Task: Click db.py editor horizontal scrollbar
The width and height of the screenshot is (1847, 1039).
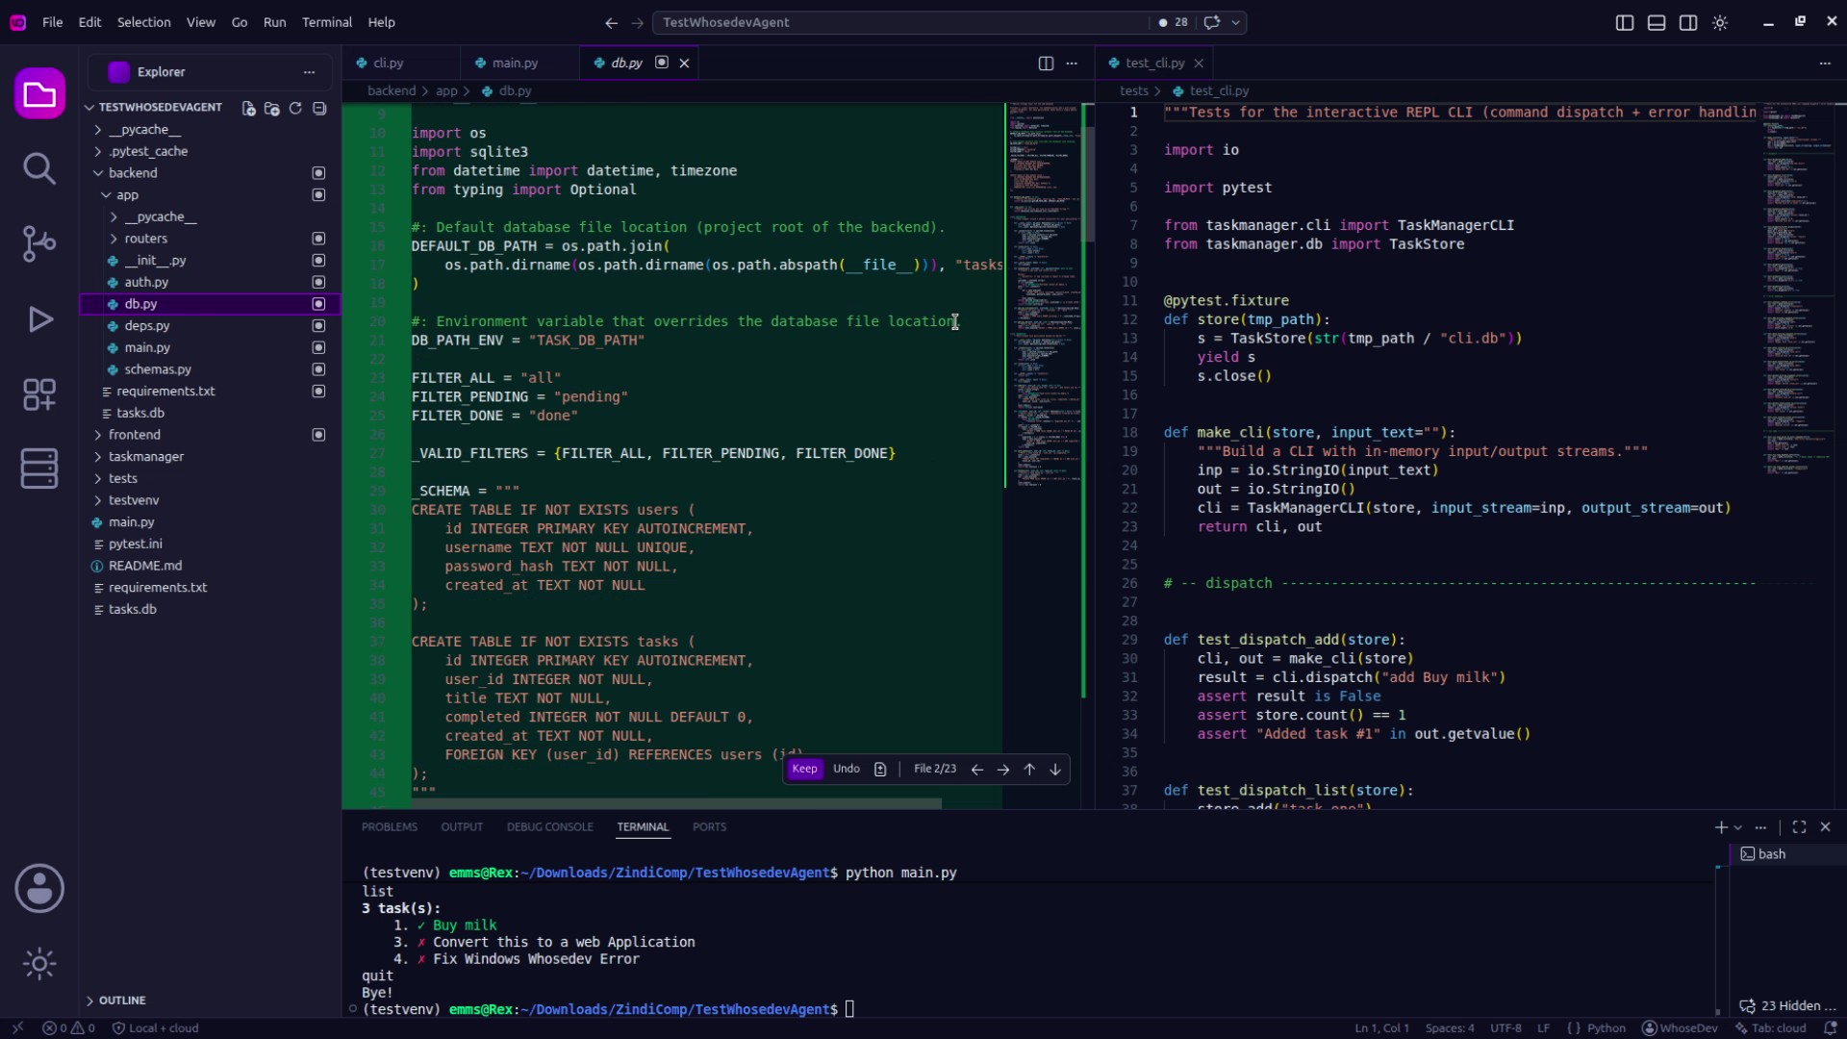Action: (676, 804)
